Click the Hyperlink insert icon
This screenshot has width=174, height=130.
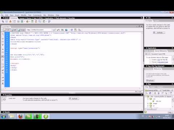click(3, 22)
